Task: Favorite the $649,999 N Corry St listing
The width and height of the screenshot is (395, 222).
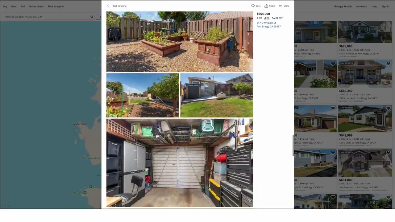Action: click(x=388, y=108)
